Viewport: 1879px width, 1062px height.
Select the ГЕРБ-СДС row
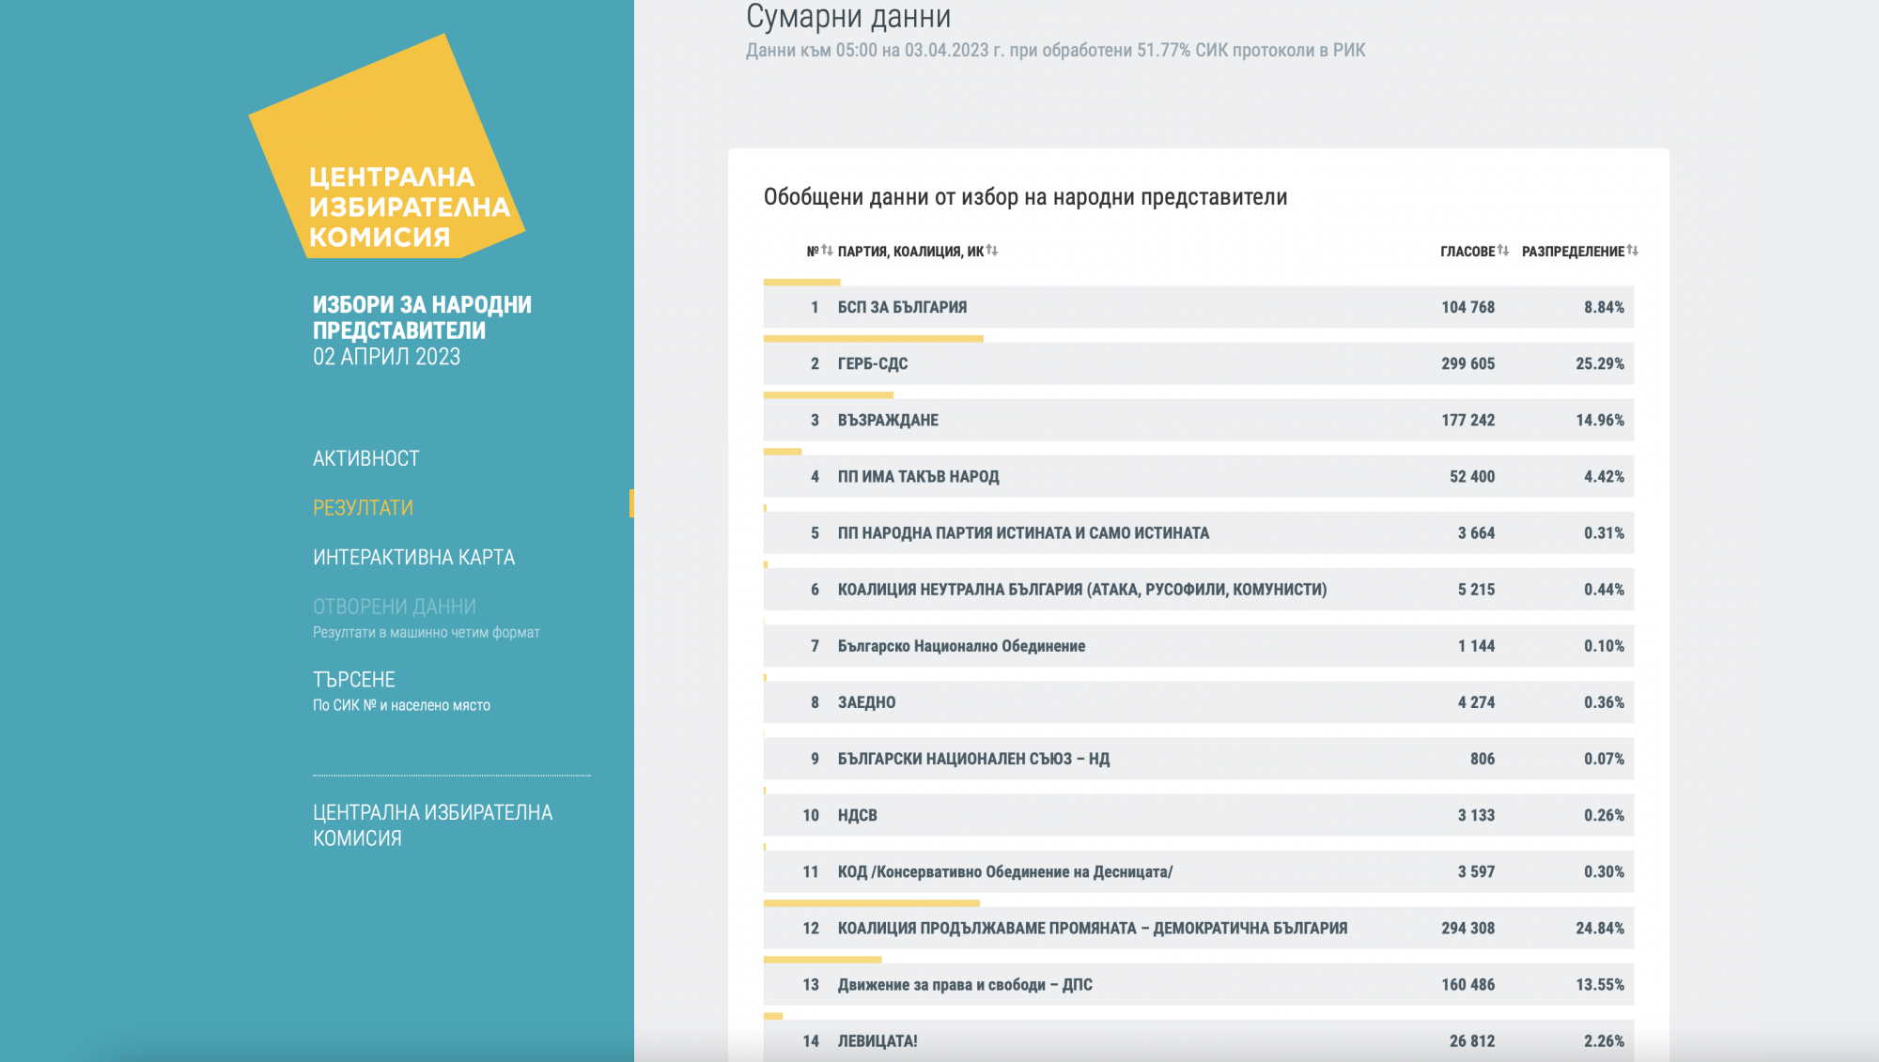tap(1198, 363)
